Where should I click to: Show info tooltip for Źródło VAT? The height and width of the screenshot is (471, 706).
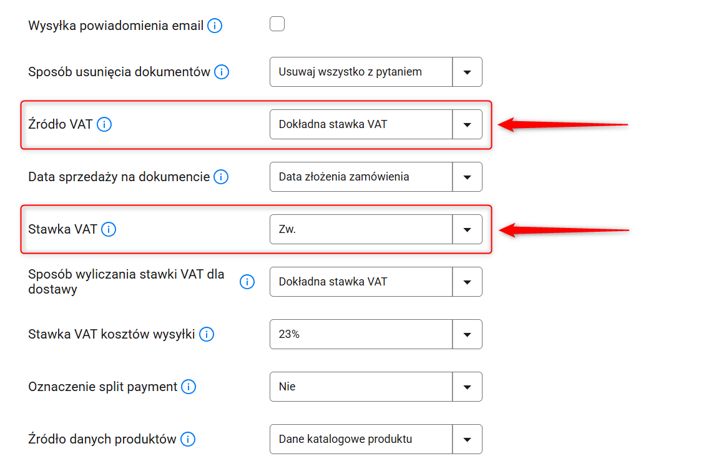[x=104, y=124]
